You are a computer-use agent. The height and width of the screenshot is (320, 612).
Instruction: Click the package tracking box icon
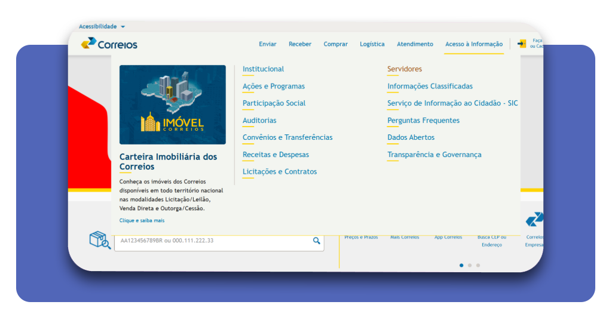100,240
